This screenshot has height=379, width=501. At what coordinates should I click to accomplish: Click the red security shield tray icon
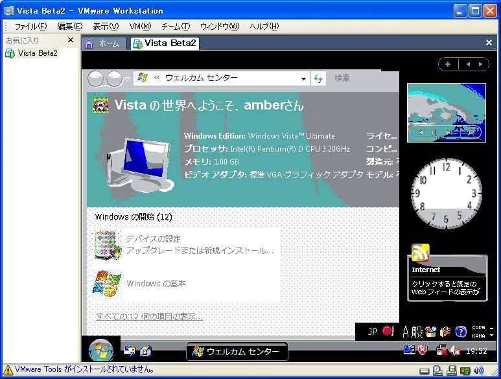click(423, 350)
